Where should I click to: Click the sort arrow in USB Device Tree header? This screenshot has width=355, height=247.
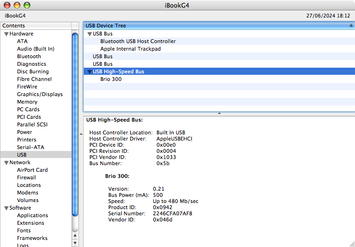(351, 26)
